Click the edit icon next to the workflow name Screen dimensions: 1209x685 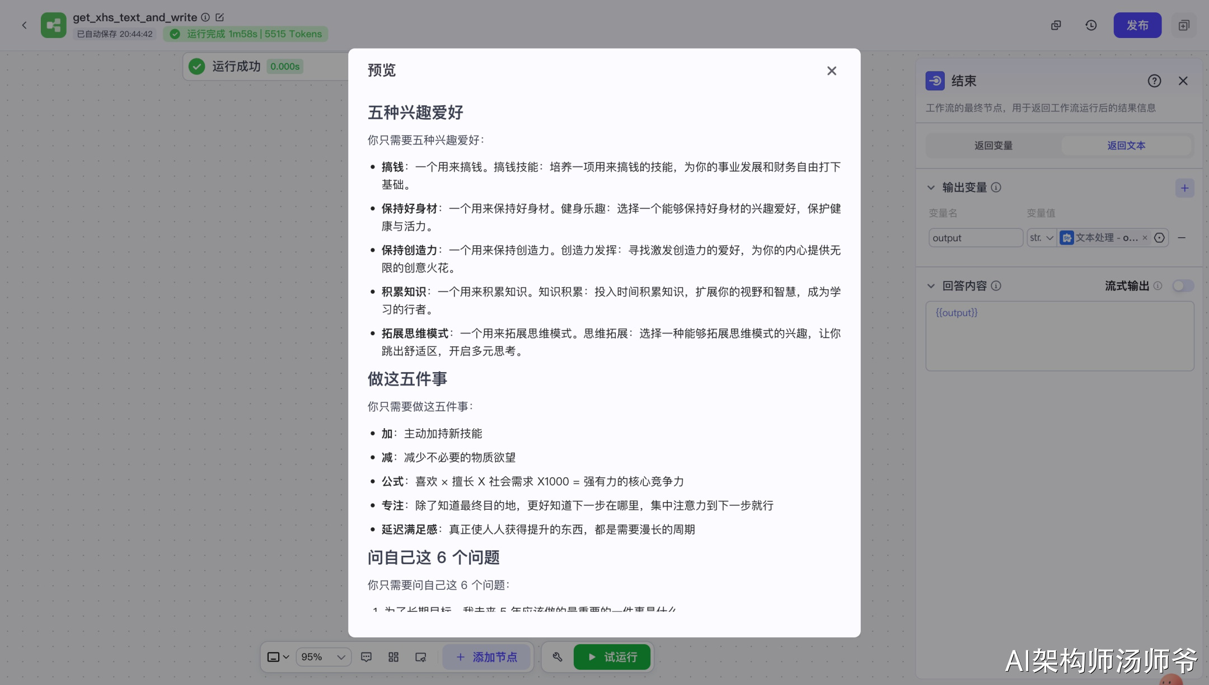[219, 17]
